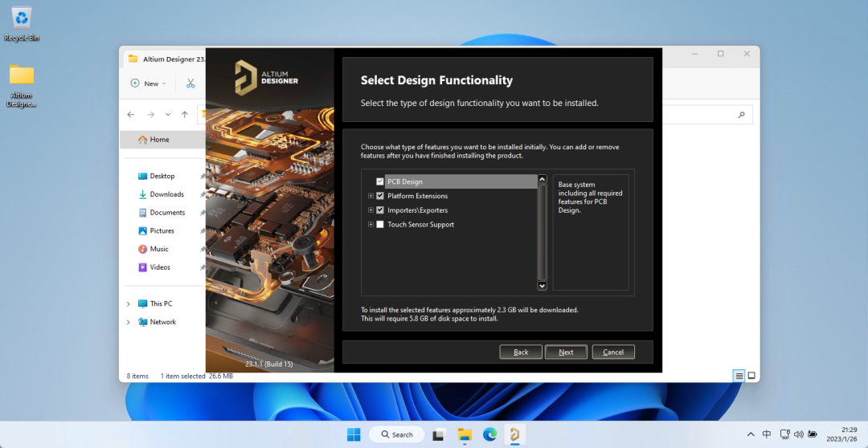Expand the Touch Sensor Support tree node

[x=371, y=225]
